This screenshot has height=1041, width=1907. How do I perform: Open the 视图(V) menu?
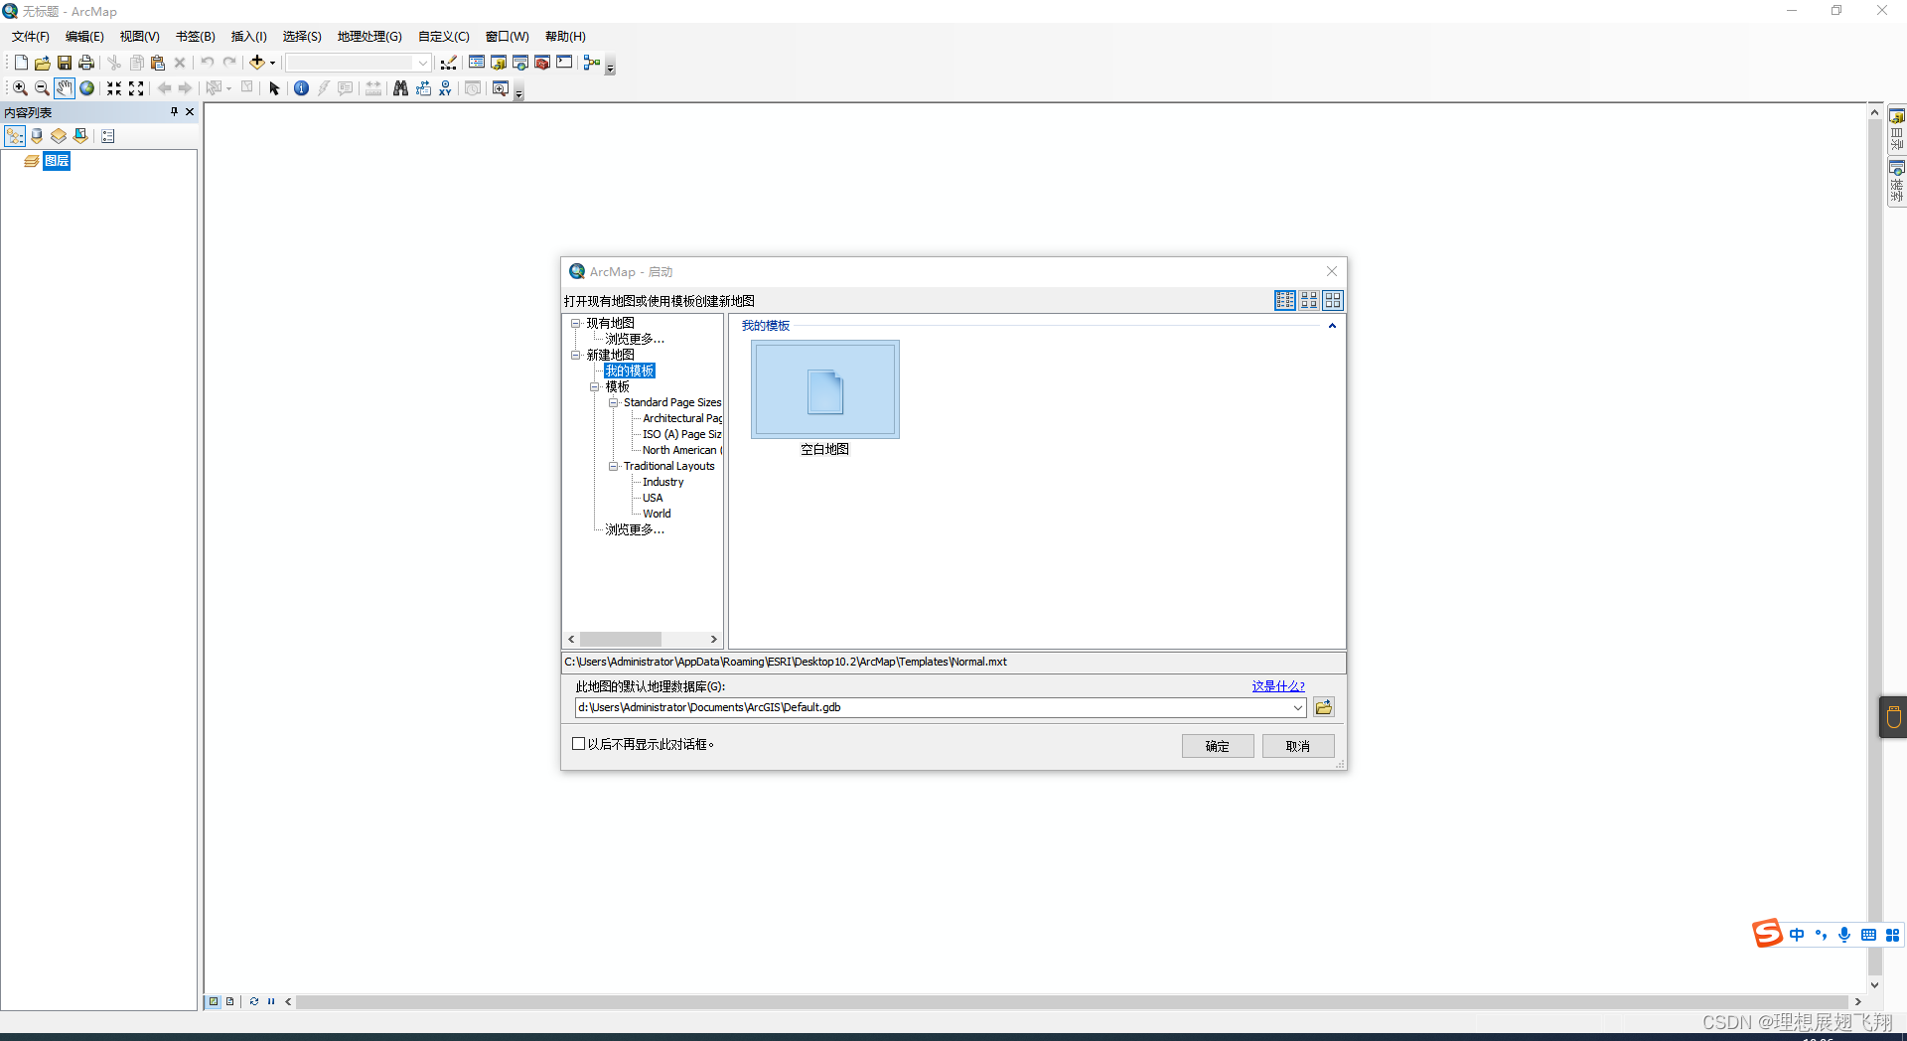[x=140, y=37]
